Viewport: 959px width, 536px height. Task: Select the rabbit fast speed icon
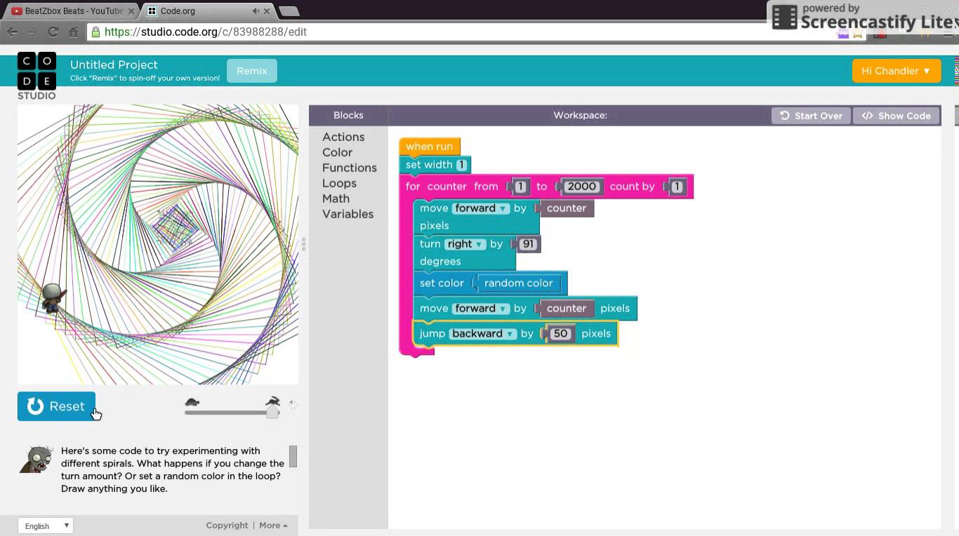pyautogui.click(x=273, y=401)
